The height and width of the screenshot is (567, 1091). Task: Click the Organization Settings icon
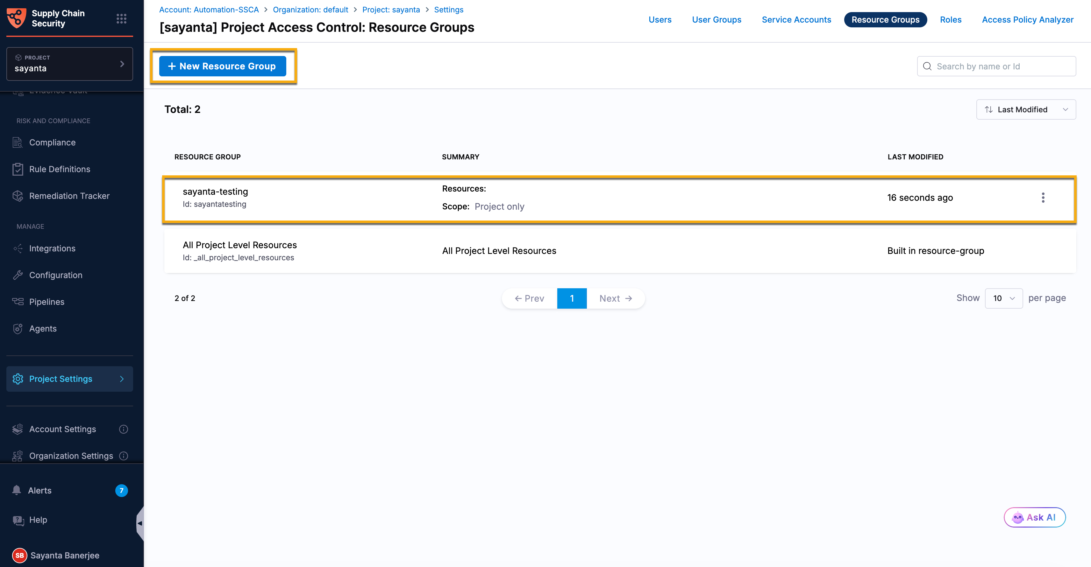pos(18,456)
